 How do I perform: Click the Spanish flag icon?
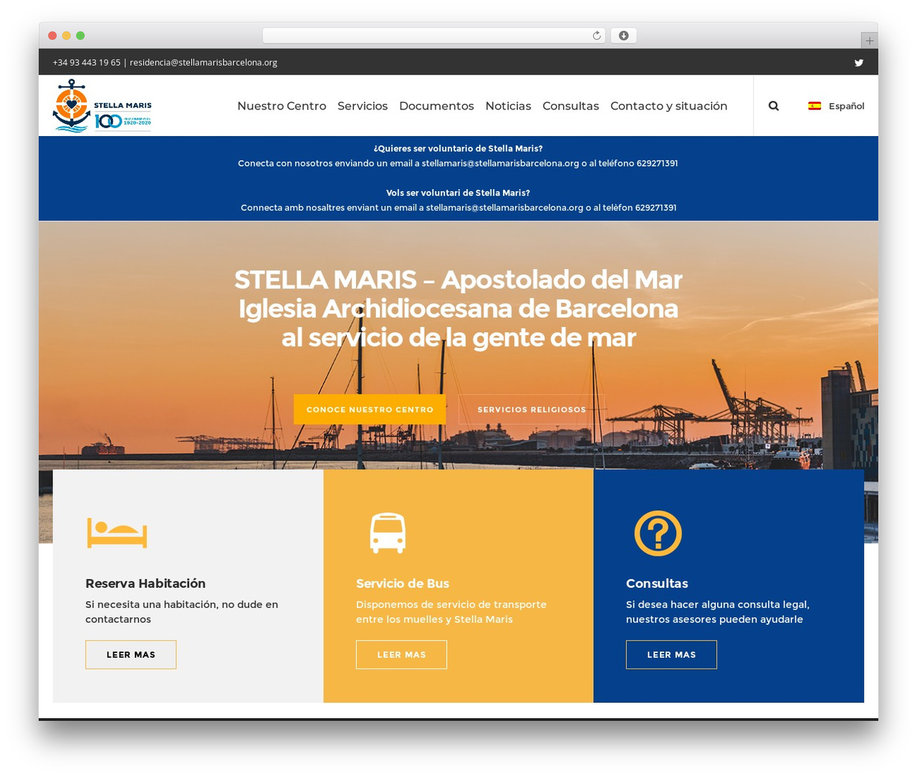pyautogui.click(x=815, y=106)
